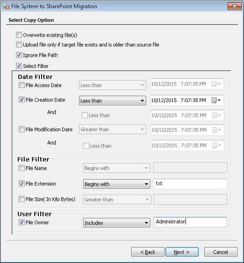The image size is (244, 263).
Task: Open File Access Date comparison dropdown
Action: tap(112, 85)
